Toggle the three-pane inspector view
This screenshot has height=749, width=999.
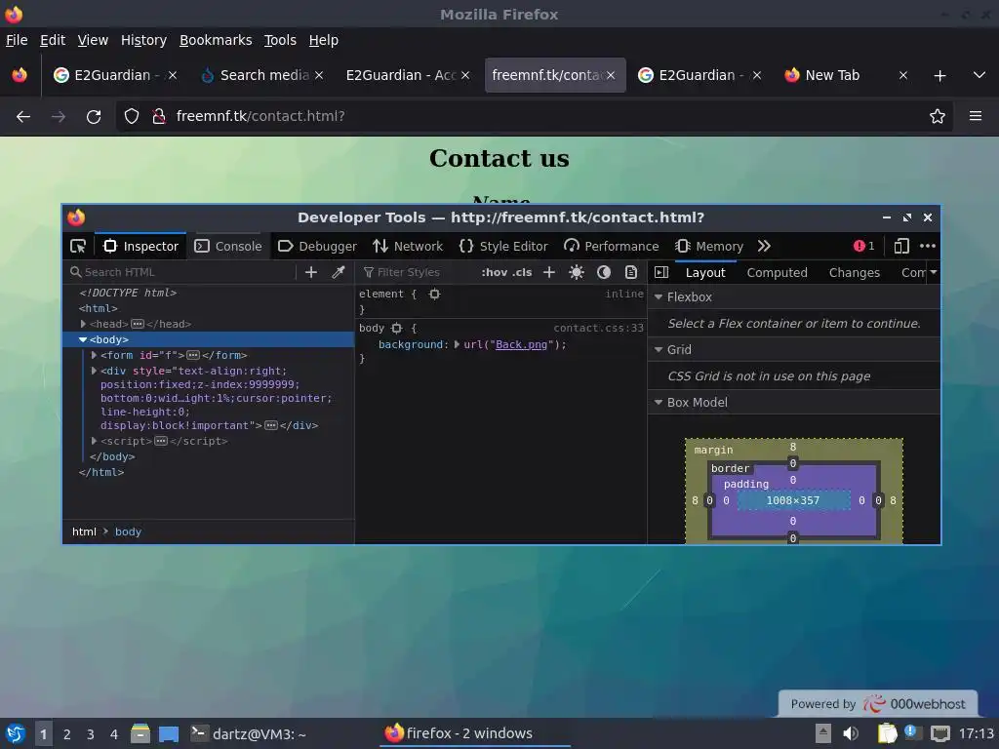[661, 272]
